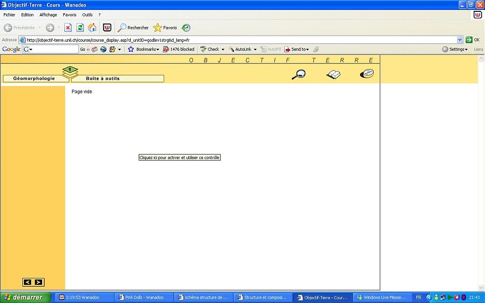This screenshot has width=485, height=303.
Task: Click the AutoFill button
Action: click(x=270, y=49)
